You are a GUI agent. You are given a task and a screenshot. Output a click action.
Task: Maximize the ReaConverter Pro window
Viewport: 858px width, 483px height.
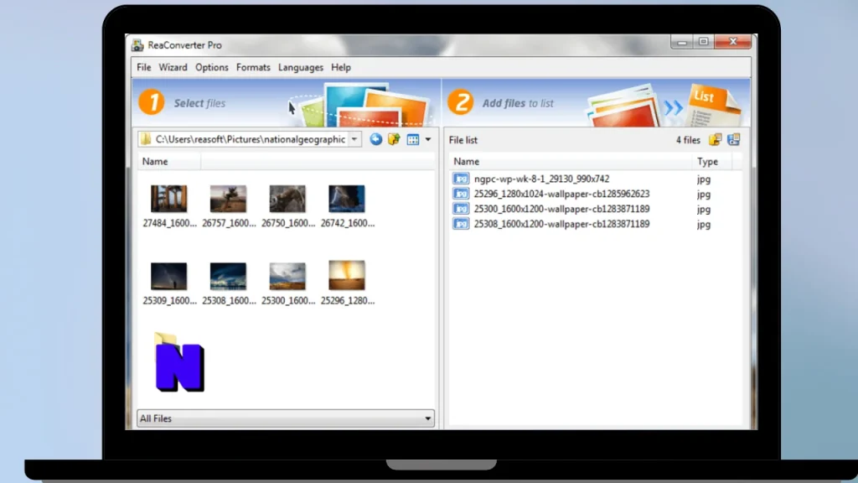[x=704, y=42]
